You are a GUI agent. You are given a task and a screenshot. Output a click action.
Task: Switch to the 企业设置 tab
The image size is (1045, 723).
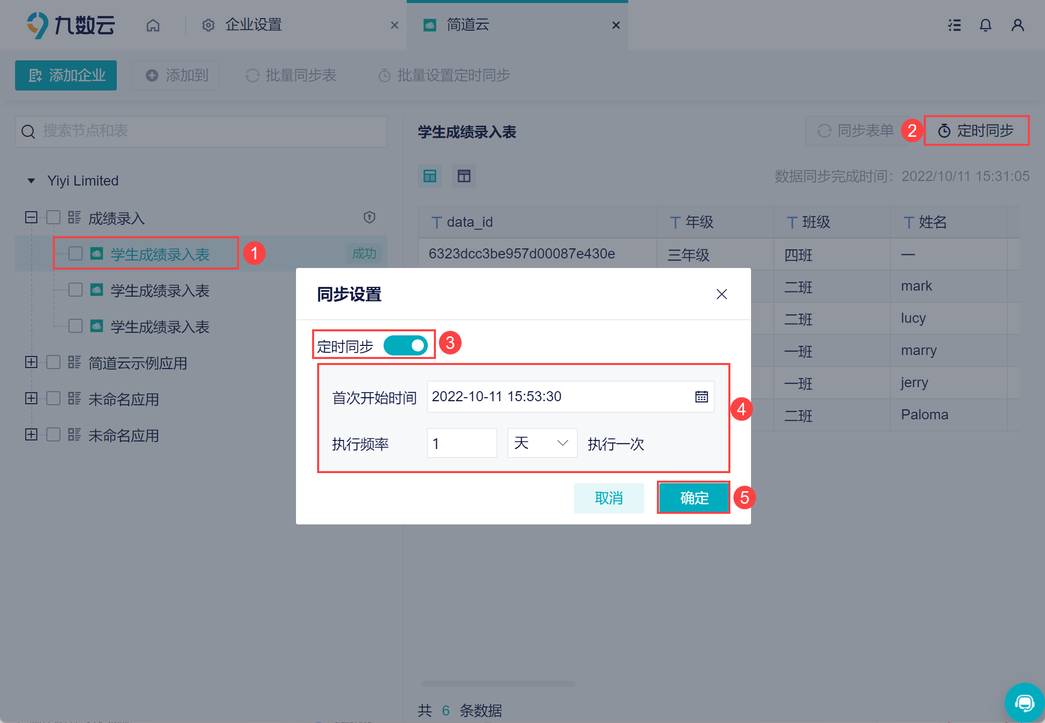coord(253,25)
